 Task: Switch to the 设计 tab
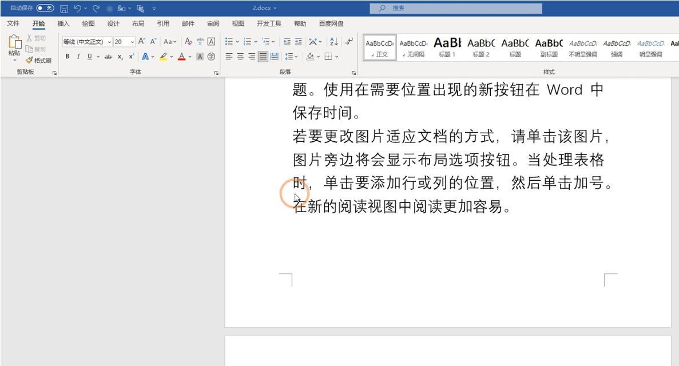coord(113,23)
